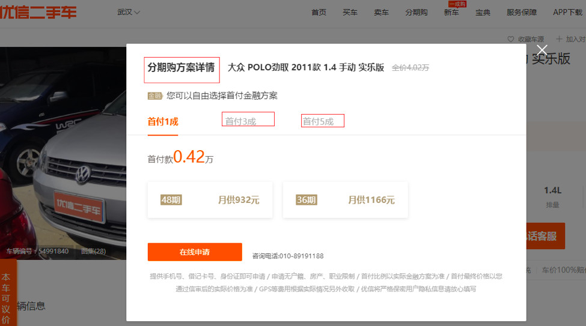Open the 宝典 menu item

coord(483,13)
